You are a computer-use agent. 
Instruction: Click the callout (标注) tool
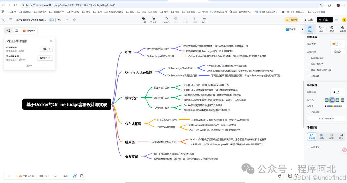176,20
